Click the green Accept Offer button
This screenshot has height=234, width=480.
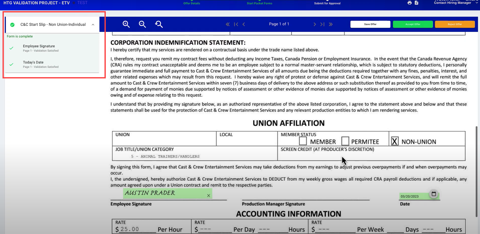[x=413, y=24]
